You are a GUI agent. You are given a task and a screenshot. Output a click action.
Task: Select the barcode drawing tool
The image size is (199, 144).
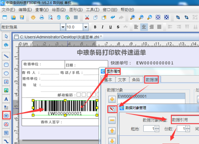pos(6,115)
